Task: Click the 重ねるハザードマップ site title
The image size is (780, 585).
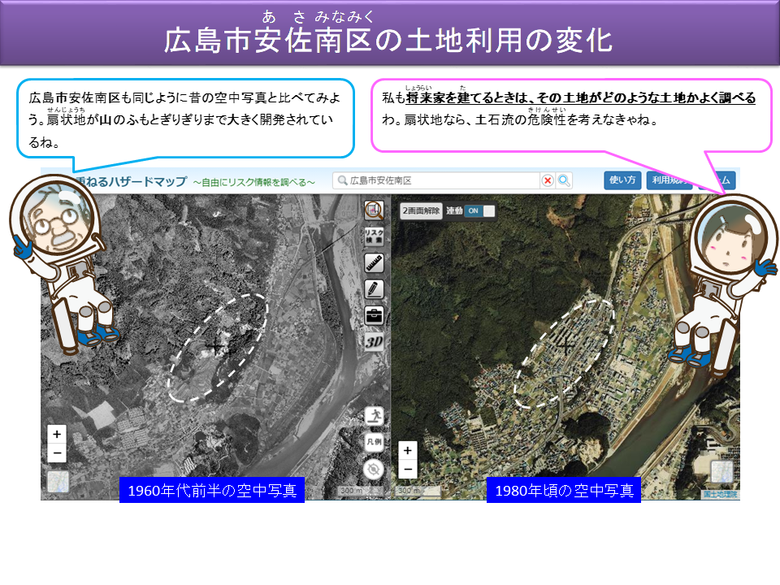Action: 131,181
